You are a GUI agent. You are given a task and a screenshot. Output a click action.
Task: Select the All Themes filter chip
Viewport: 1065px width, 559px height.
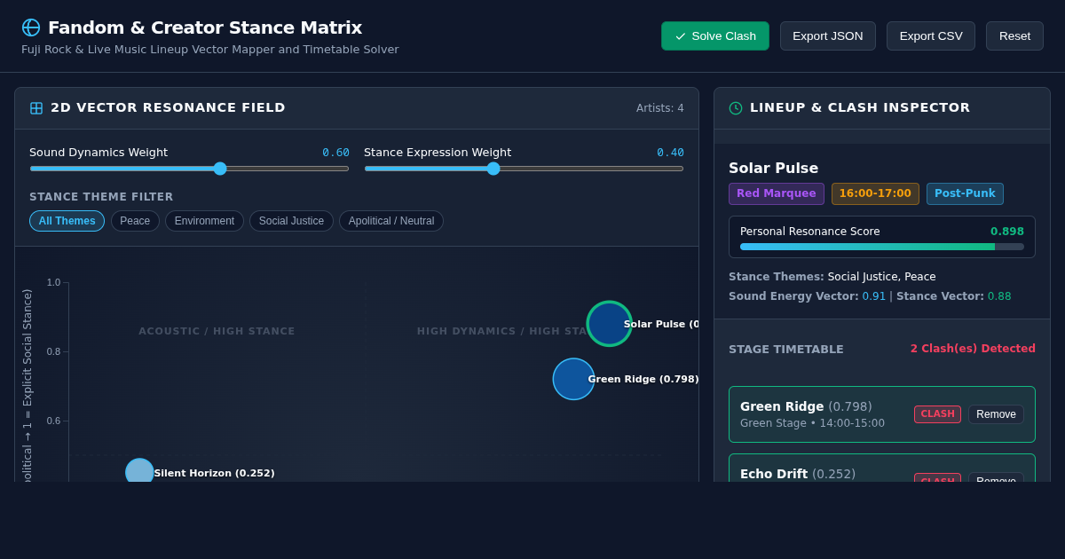click(67, 221)
